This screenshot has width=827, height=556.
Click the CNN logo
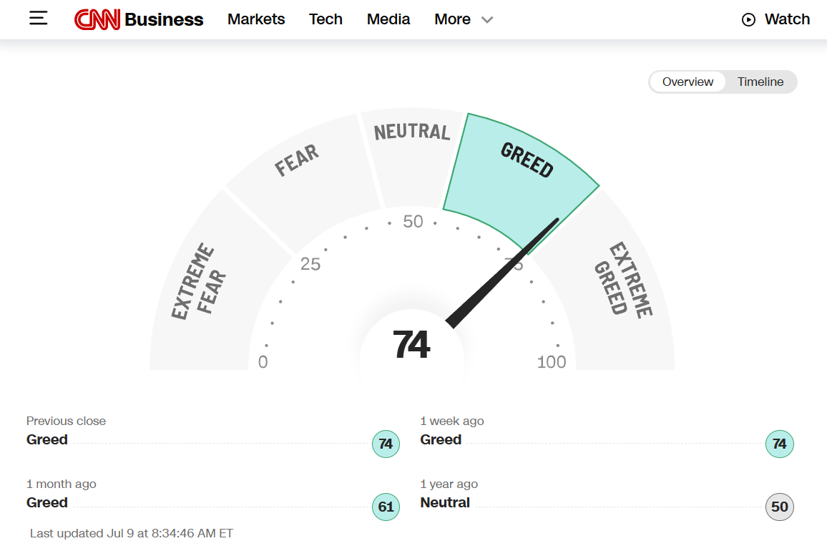(97, 19)
